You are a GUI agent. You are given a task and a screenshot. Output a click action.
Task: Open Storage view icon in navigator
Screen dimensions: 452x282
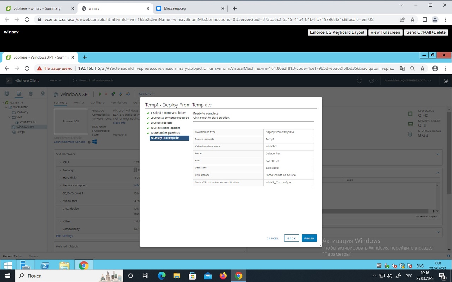click(31, 94)
